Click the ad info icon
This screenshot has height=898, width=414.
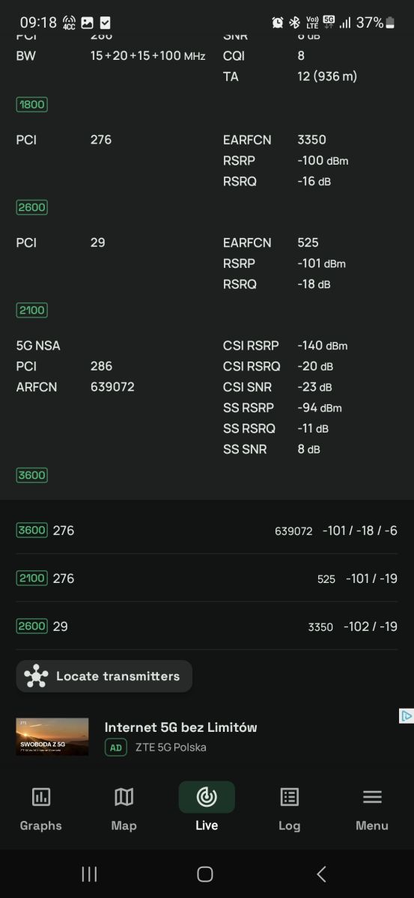(406, 716)
